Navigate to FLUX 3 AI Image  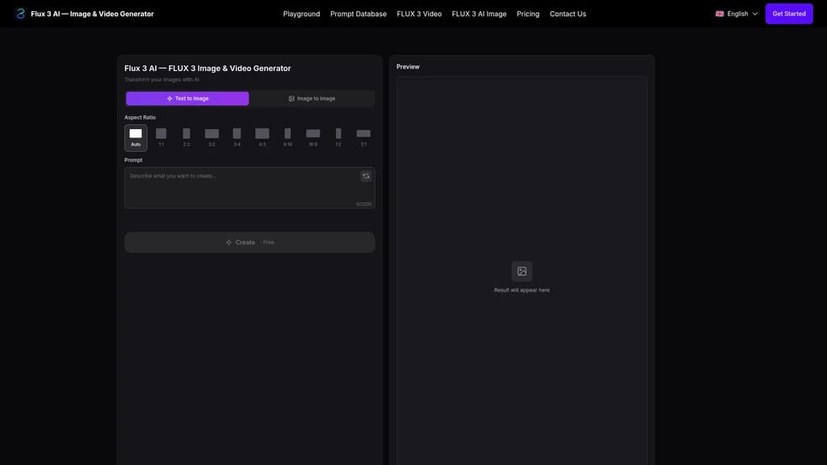coord(479,14)
